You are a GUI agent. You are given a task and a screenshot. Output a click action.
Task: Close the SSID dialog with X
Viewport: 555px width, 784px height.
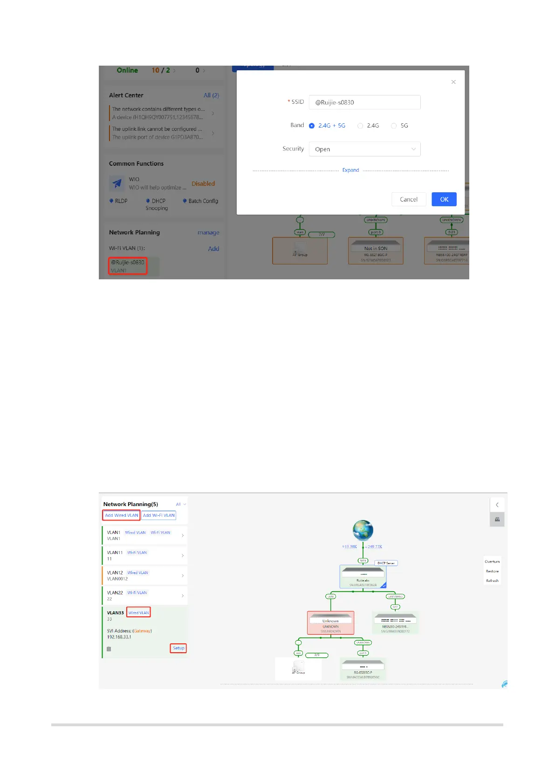[x=453, y=82]
